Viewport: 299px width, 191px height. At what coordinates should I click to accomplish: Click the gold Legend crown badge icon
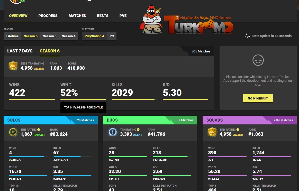coord(13,66)
